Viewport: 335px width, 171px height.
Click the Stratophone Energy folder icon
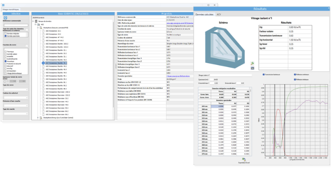pos(41,118)
